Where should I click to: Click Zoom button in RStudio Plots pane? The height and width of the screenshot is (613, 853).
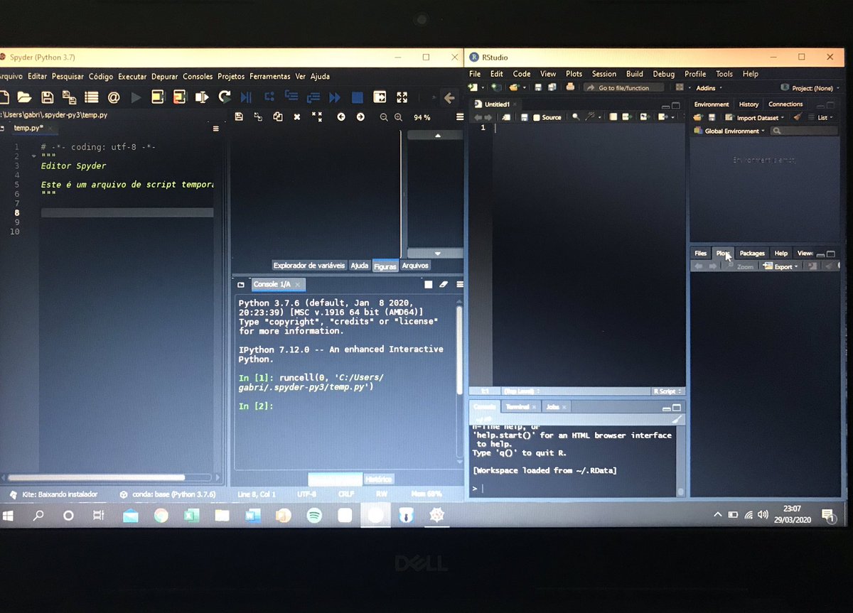point(740,266)
